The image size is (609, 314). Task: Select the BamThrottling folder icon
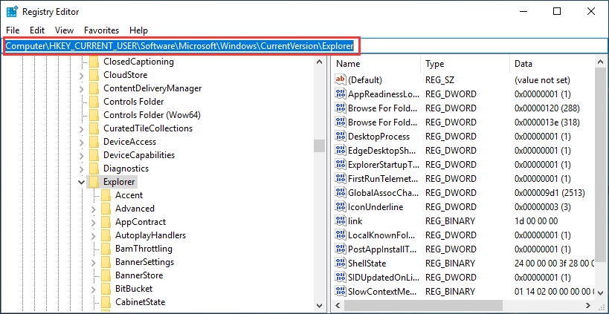[x=106, y=249]
